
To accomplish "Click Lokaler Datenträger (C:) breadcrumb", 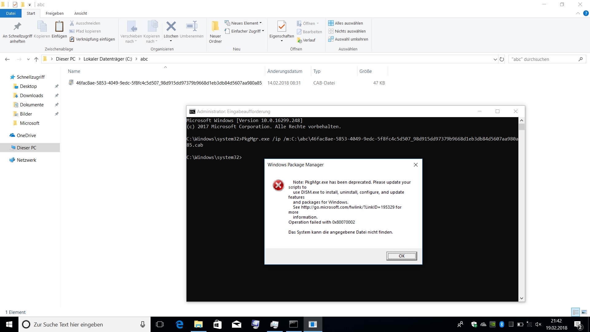I will (x=108, y=59).
